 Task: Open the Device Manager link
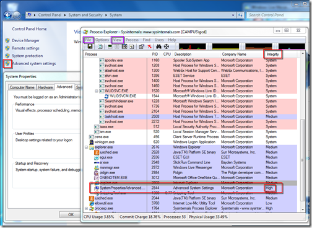tap(25, 40)
